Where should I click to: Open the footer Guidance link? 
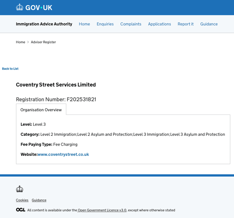click(x=39, y=200)
